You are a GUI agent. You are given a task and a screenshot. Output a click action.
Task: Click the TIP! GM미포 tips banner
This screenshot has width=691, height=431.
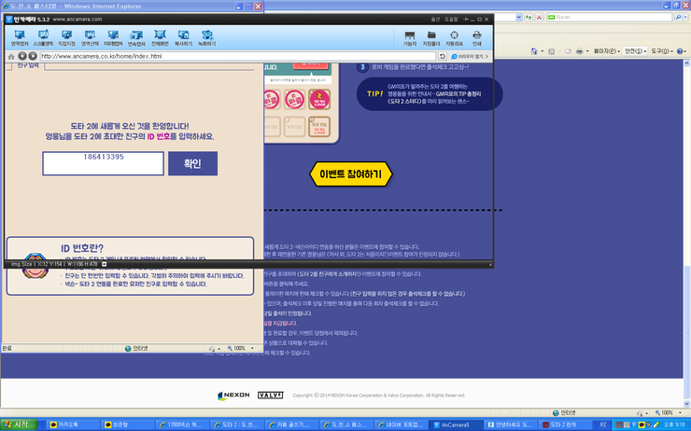[430, 94]
